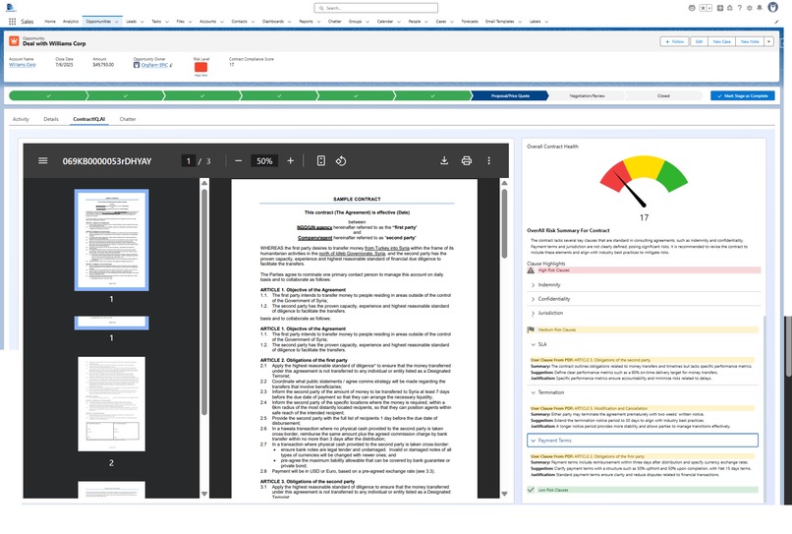Rotate the PDF counterclockwise
Screen dimensions: 792x534
(341, 161)
